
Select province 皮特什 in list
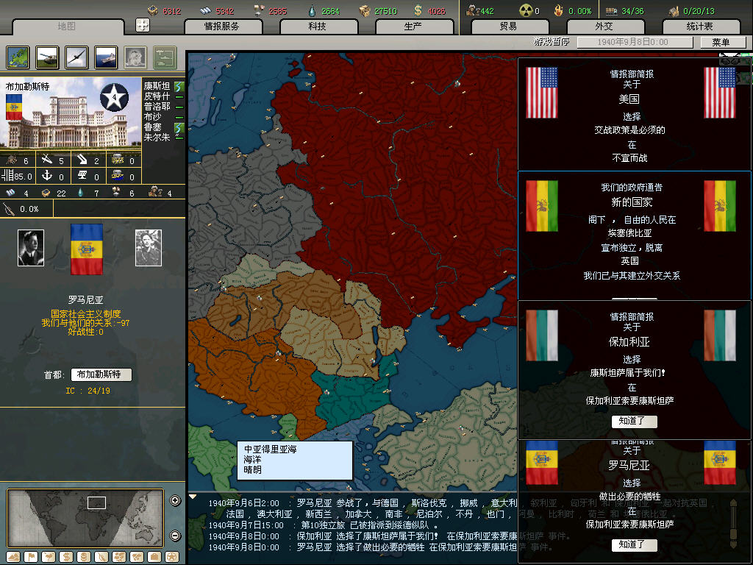[x=157, y=96]
